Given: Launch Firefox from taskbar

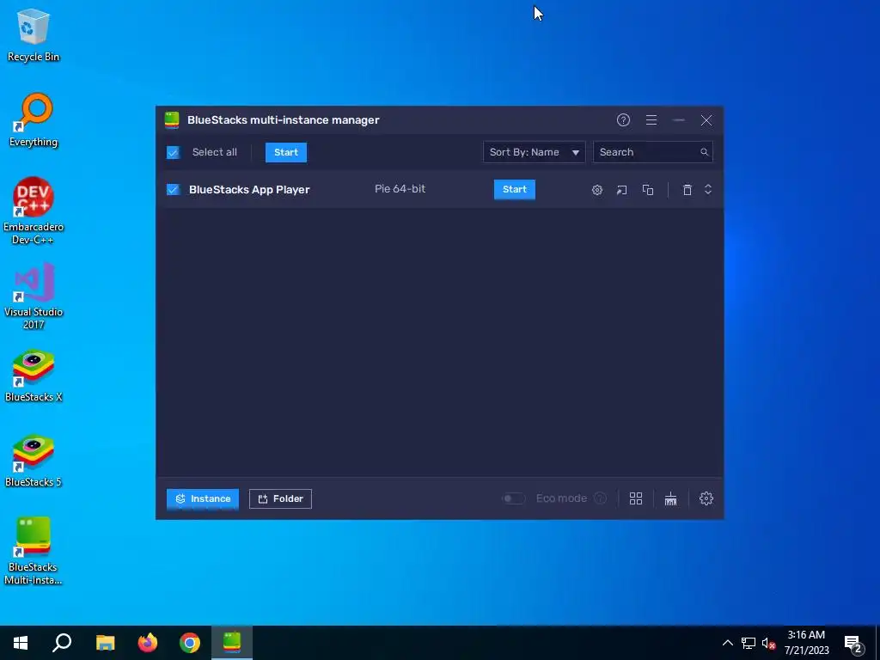Looking at the screenshot, I should coord(148,643).
